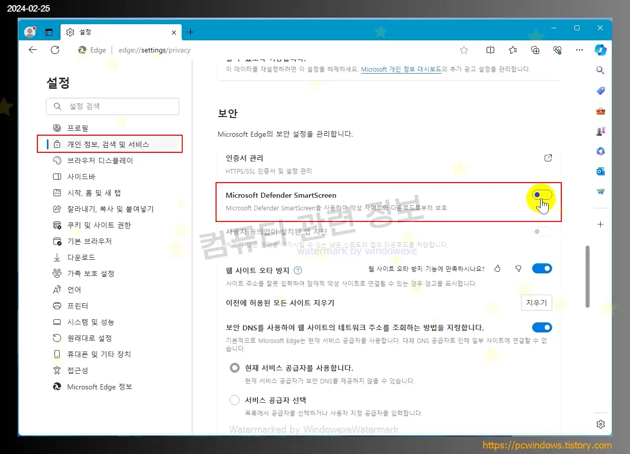Toggle Microsoft Defender SmartScreen switch
The height and width of the screenshot is (454, 630).
tap(542, 195)
